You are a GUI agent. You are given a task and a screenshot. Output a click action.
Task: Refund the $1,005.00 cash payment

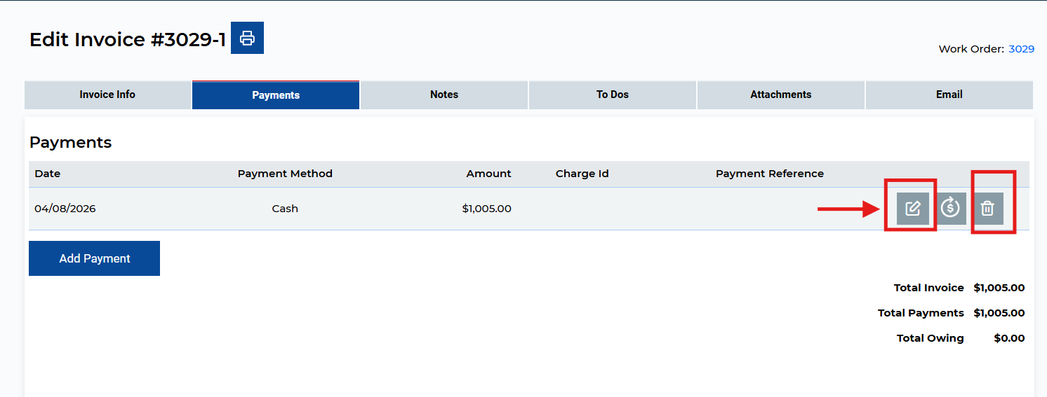(950, 209)
